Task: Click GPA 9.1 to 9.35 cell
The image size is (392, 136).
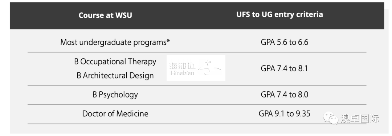Action: tap(285, 114)
